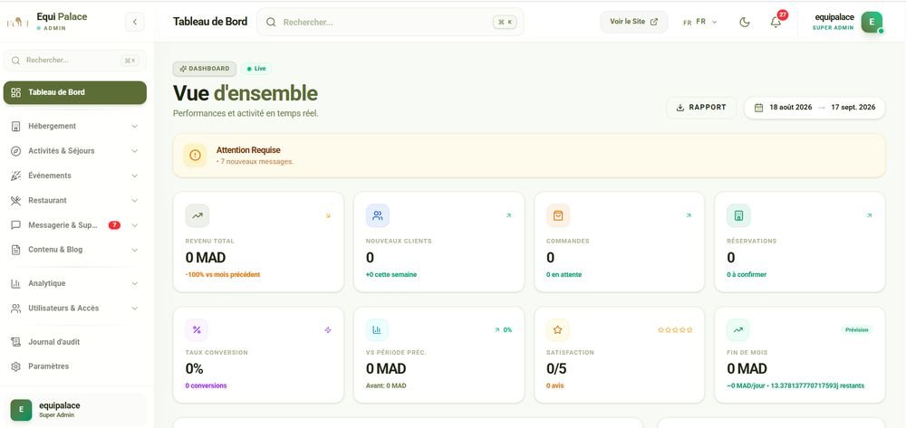
Task: Click the Activités & Séjours compass icon
Action: [16, 151]
